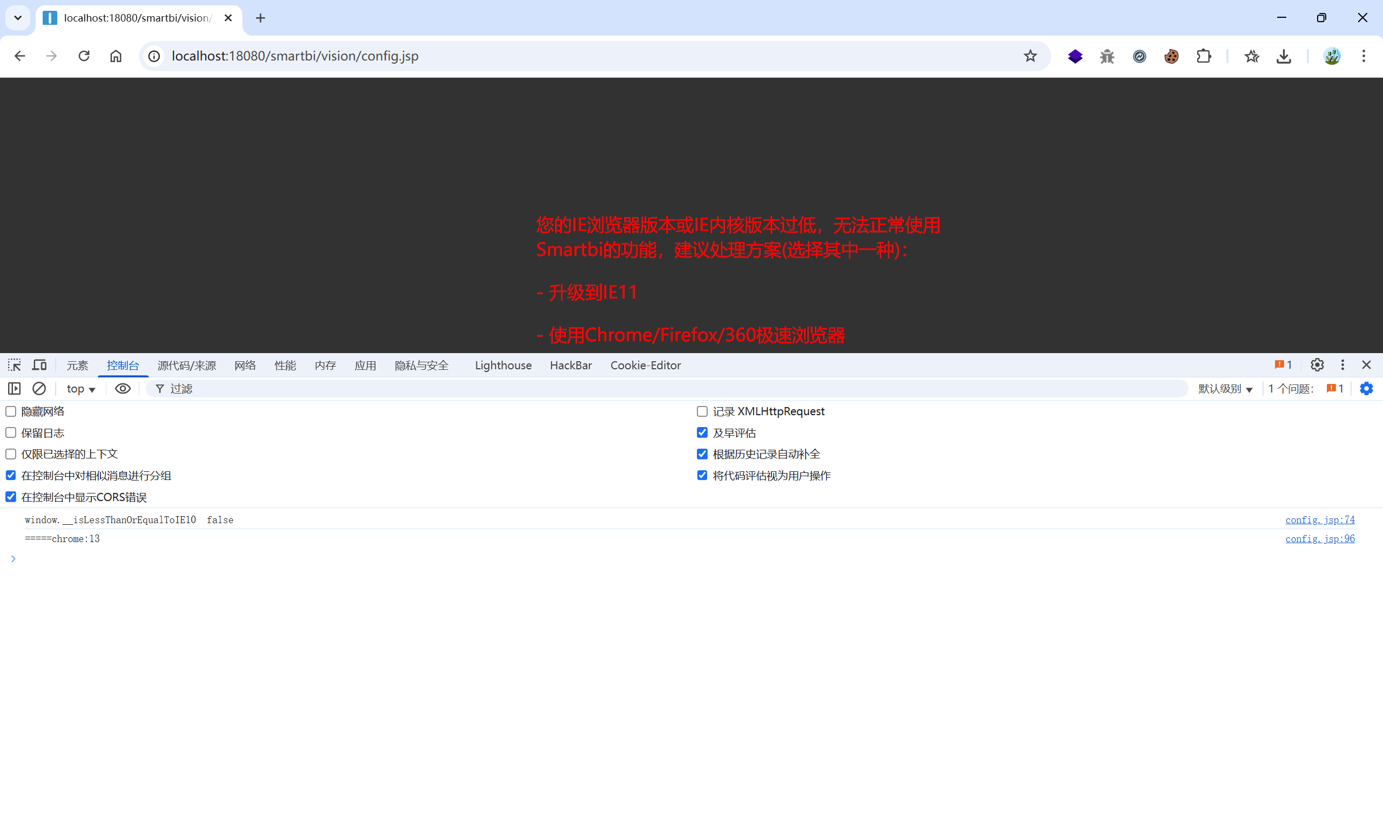Open the browser extensions puzzle icon
The height and width of the screenshot is (825, 1383).
pos(1204,56)
